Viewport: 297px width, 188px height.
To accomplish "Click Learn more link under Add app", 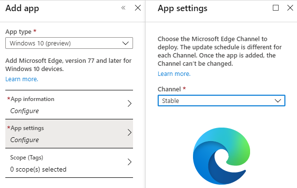I will coord(22,79).
